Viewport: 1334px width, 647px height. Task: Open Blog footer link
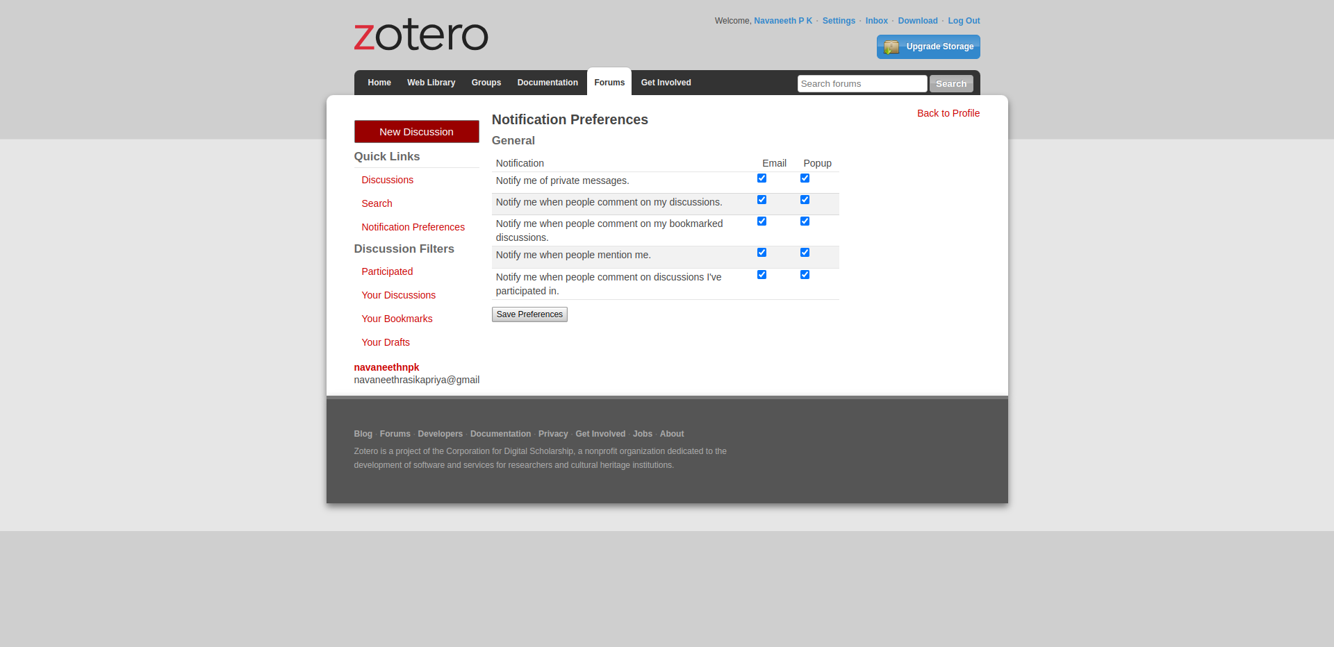[x=363, y=434]
